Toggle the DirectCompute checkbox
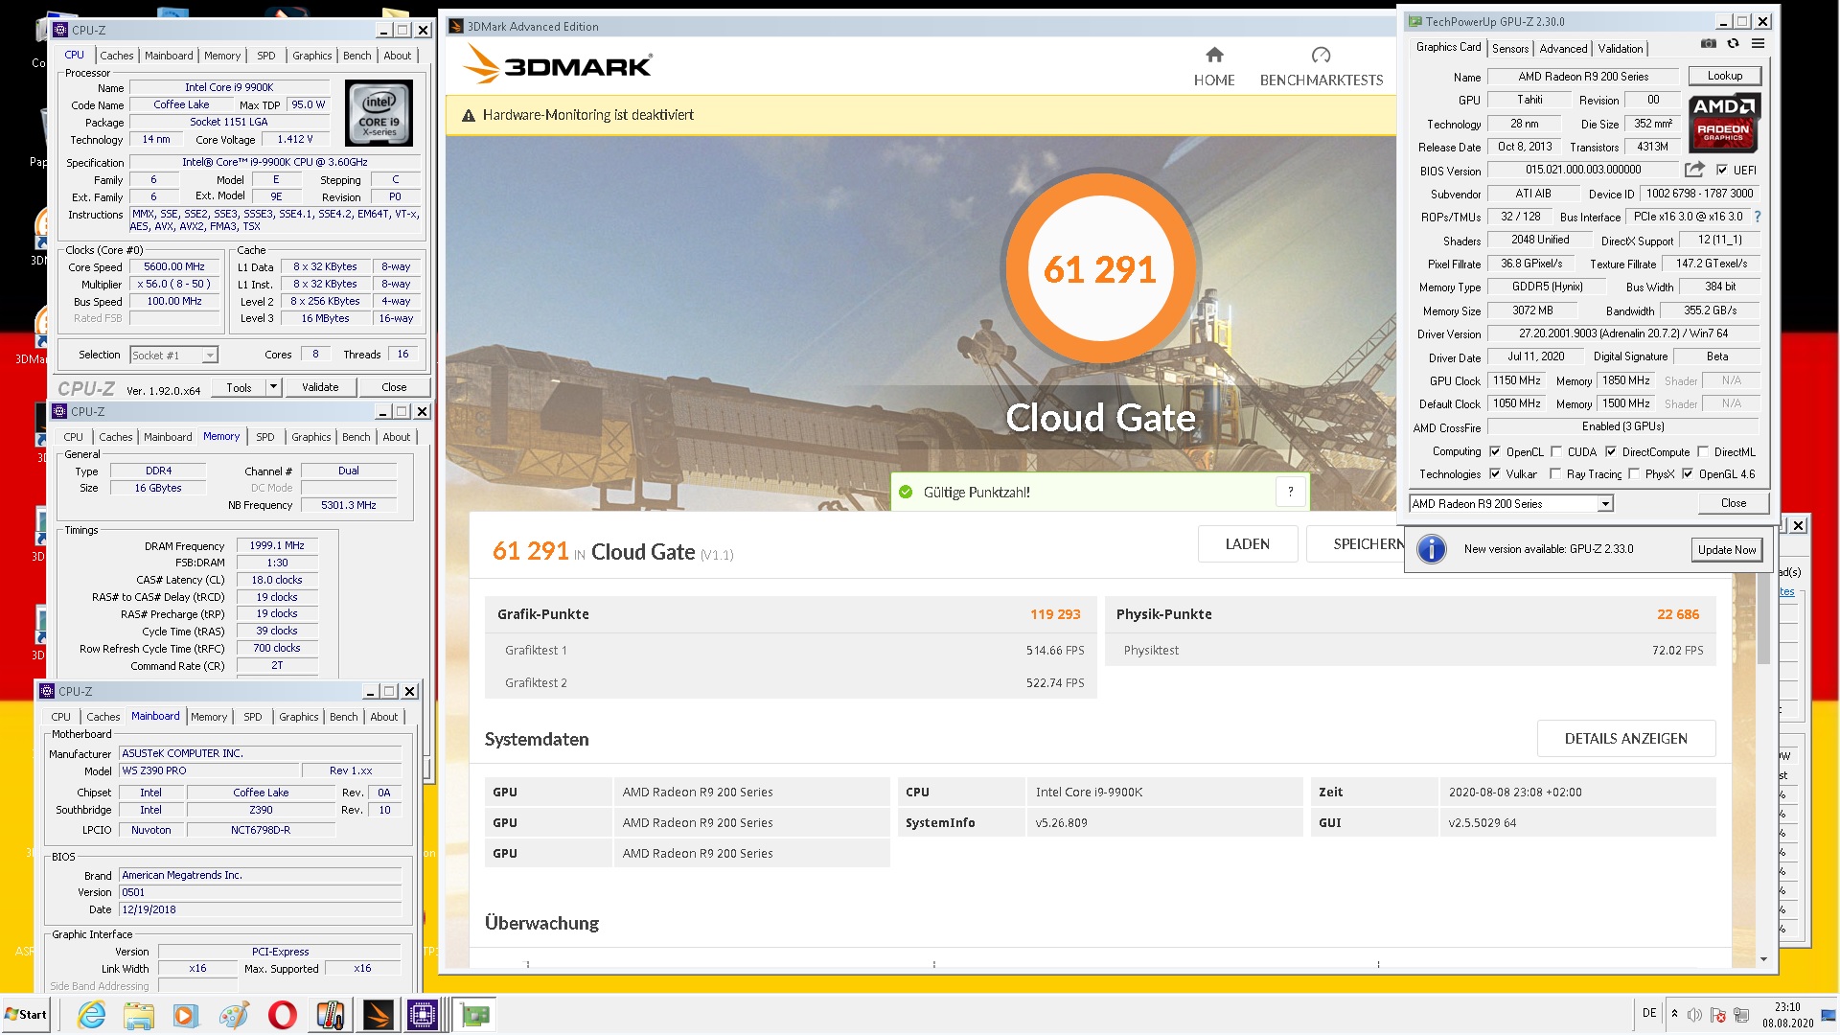Viewport: 1840px width, 1035px height. click(1611, 451)
